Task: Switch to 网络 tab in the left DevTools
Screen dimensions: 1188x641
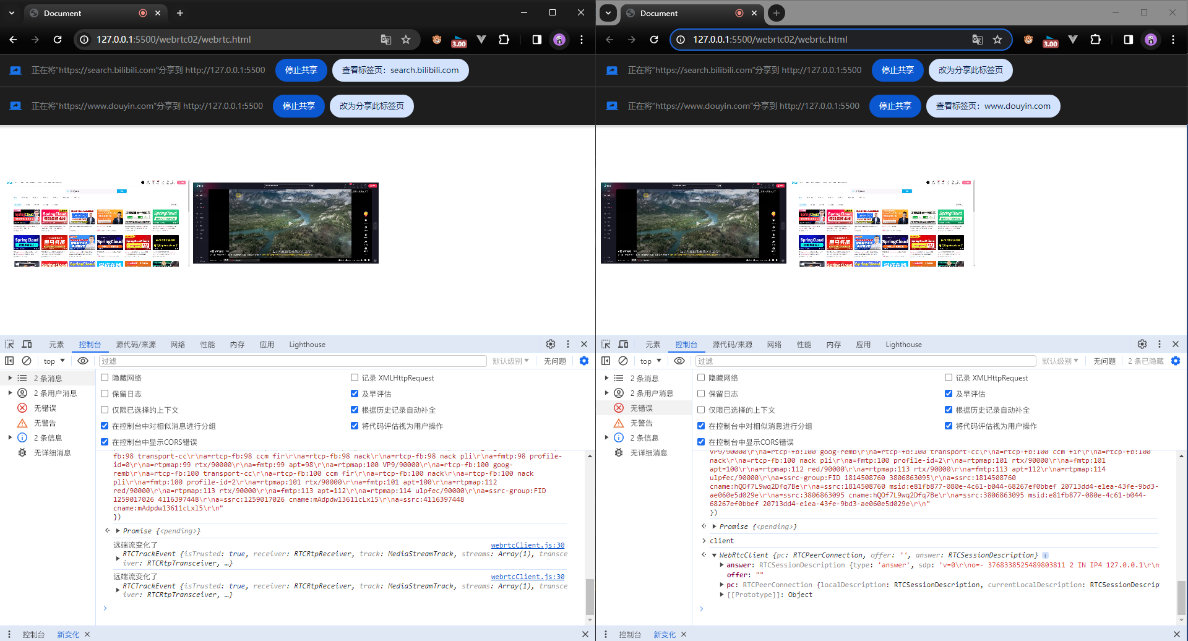Action: [178, 345]
